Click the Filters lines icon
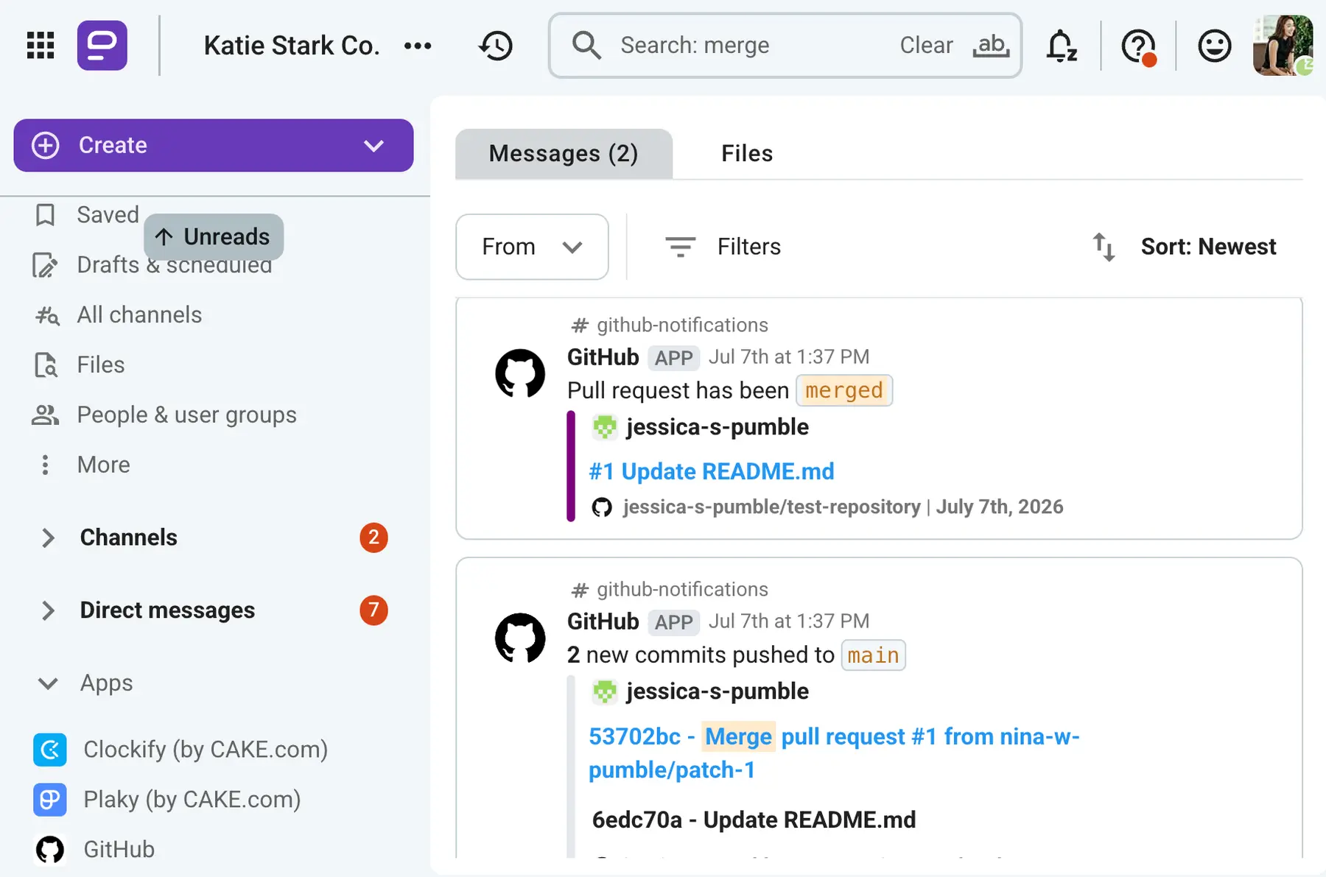 [680, 247]
